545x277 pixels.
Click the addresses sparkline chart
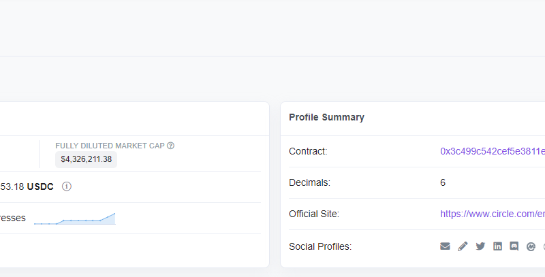click(75, 218)
